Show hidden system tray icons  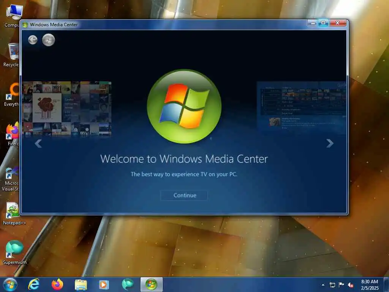(323, 285)
